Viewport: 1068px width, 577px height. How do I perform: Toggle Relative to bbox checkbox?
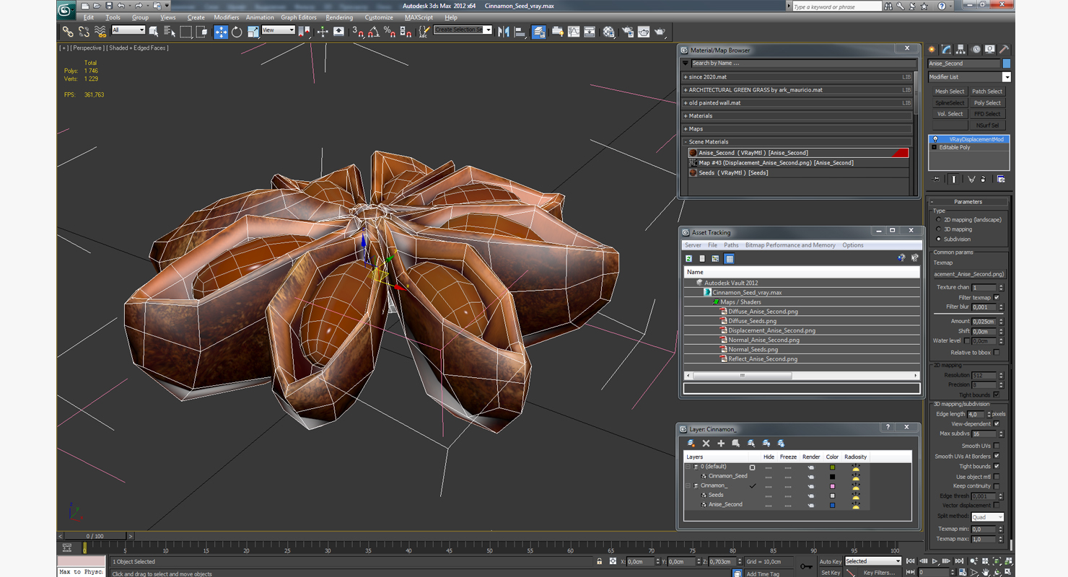(997, 353)
